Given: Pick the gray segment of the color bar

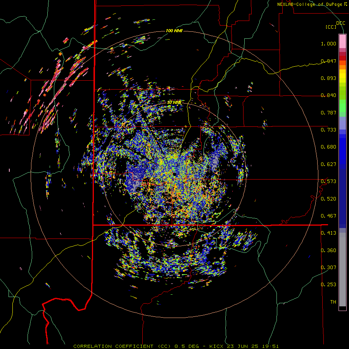Looking at the screenshot, I should coord(342,270).
